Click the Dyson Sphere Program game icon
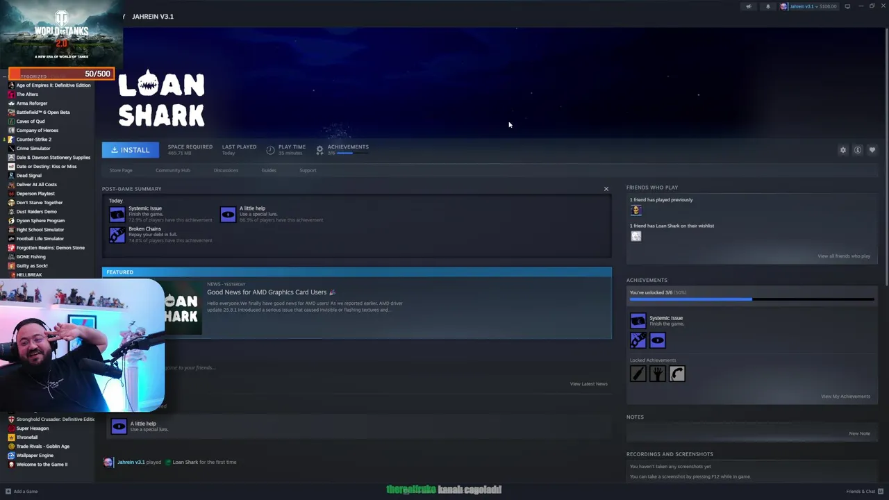This screenshot has height=500, width=889. pos(11,220)
